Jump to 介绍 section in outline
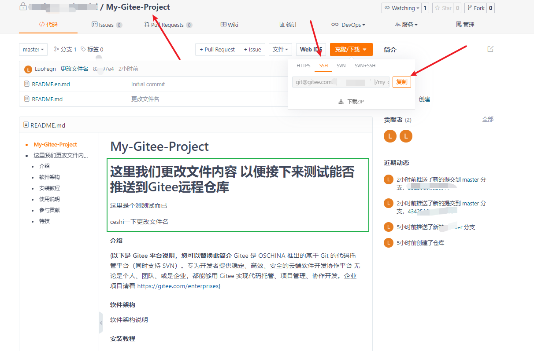534x351 pixels. tap(44, 166)
